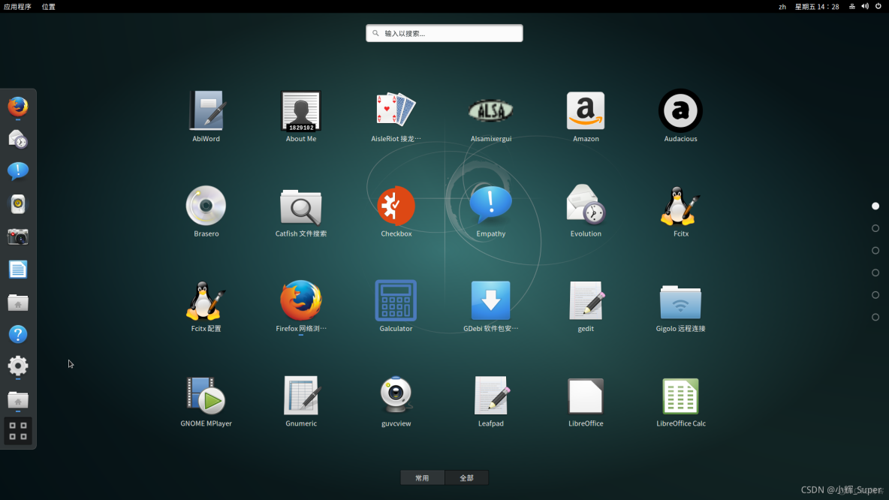
Task: Click the volume icon in top bar
Action: click(x=865, y=7)
